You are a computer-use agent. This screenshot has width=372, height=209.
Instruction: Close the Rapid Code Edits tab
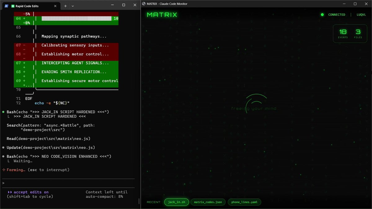55,6
